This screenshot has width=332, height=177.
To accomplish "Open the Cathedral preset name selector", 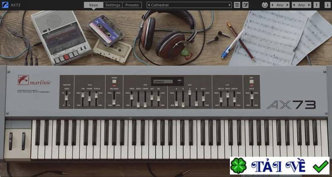I will point(189,5).
